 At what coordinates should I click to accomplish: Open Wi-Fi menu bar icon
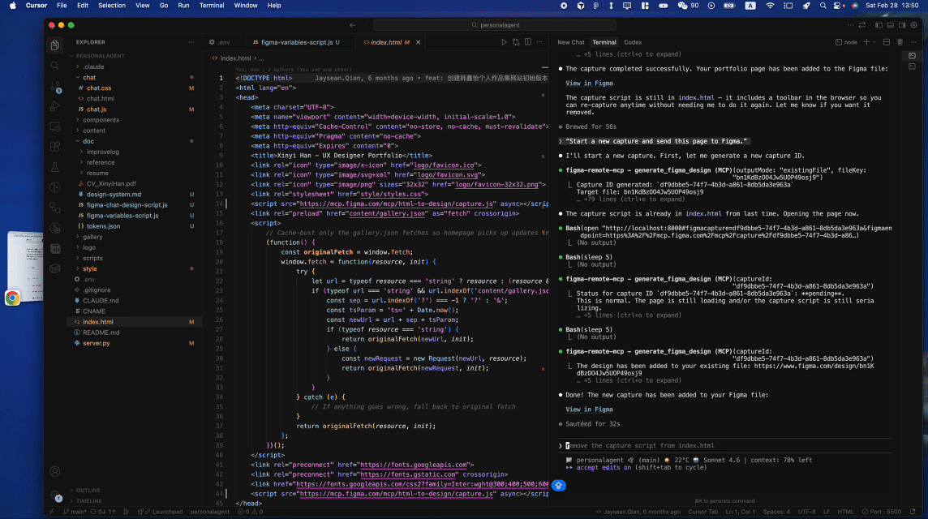pos(769,6)
